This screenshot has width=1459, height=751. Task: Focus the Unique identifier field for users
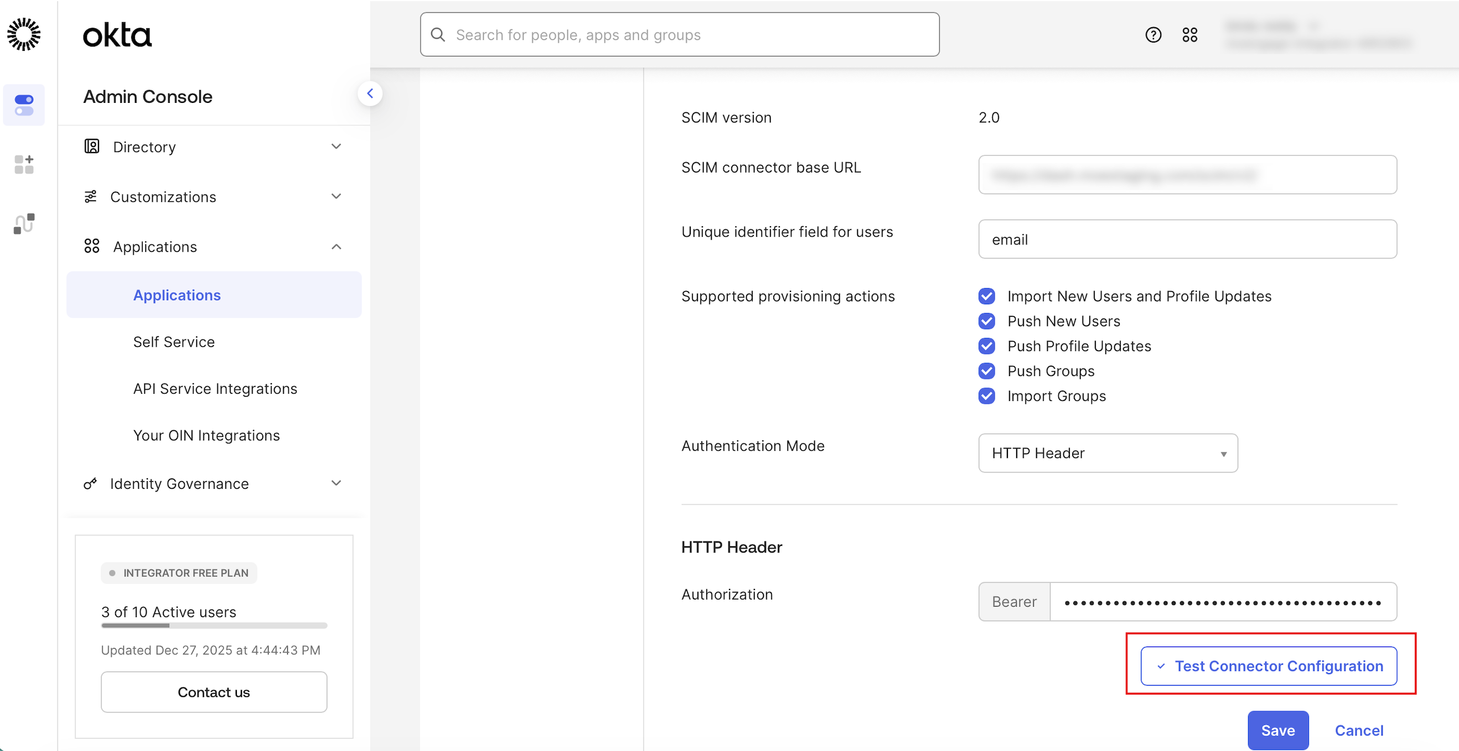pos(1187,239)
